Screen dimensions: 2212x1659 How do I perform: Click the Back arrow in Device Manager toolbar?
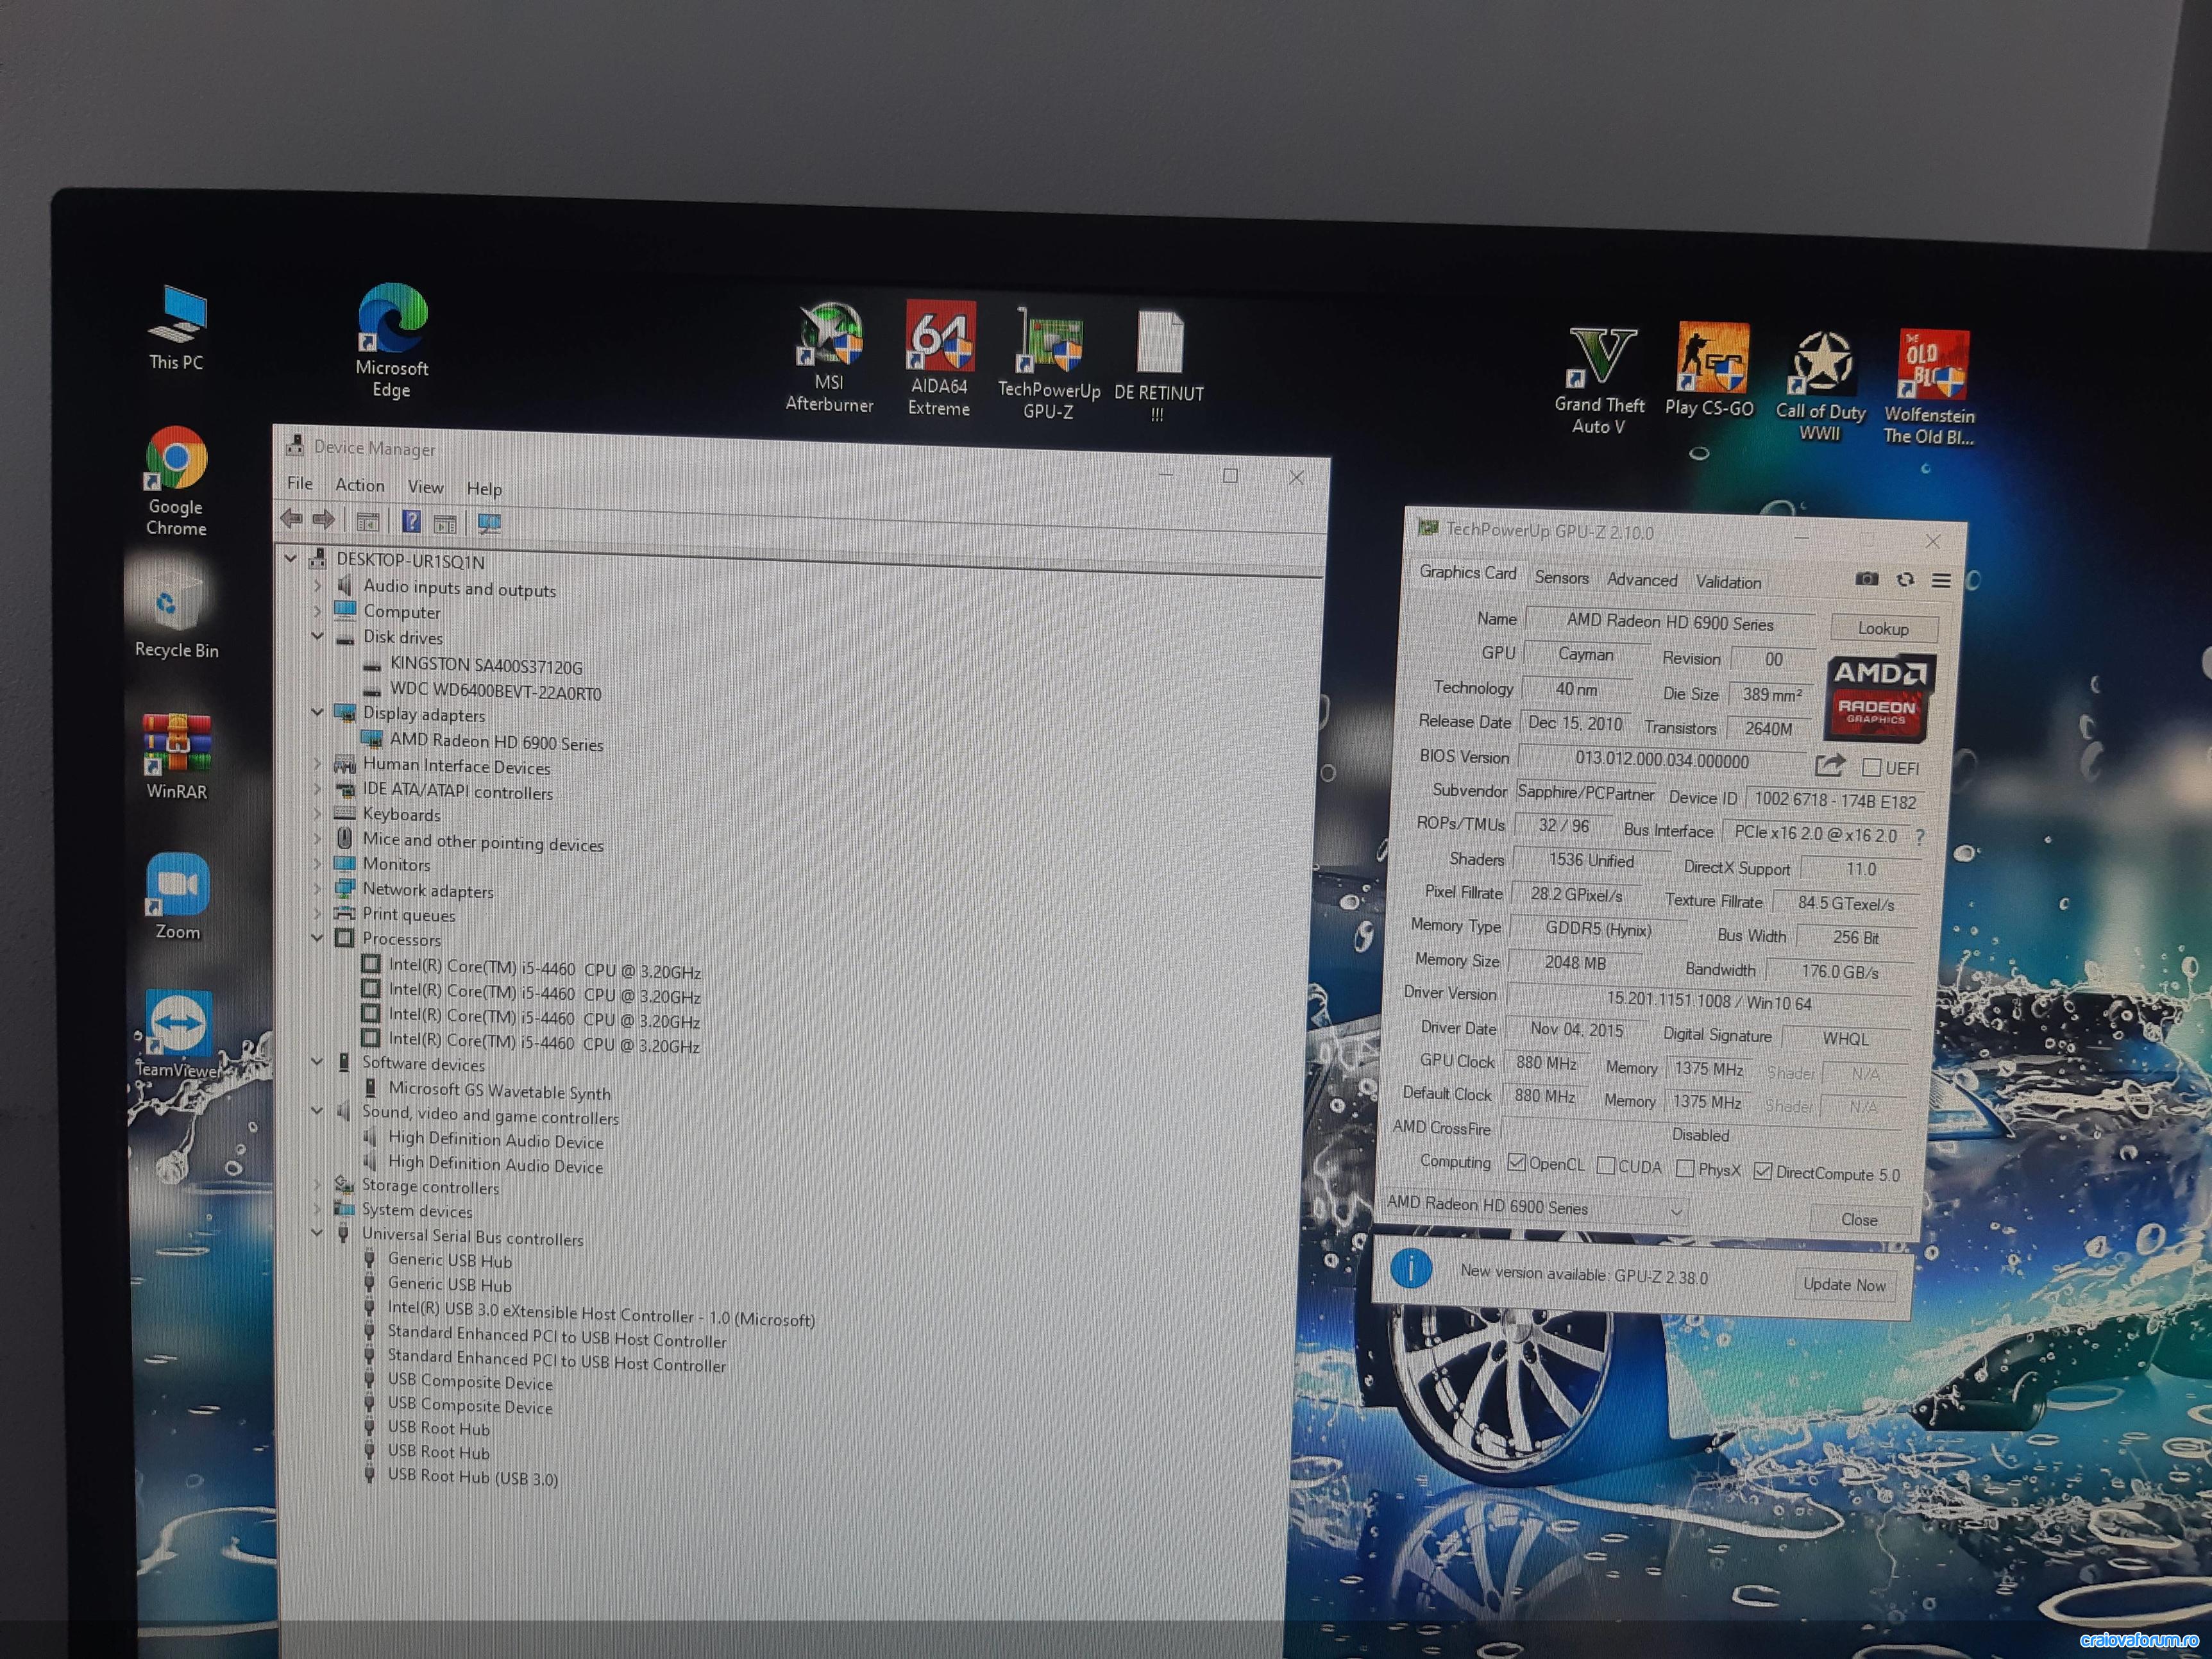292,518
